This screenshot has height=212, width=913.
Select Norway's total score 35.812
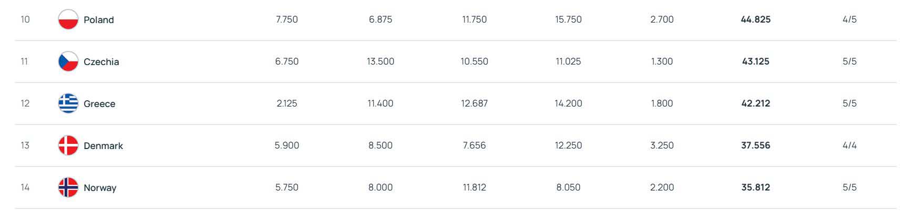[x=755, y=187]
